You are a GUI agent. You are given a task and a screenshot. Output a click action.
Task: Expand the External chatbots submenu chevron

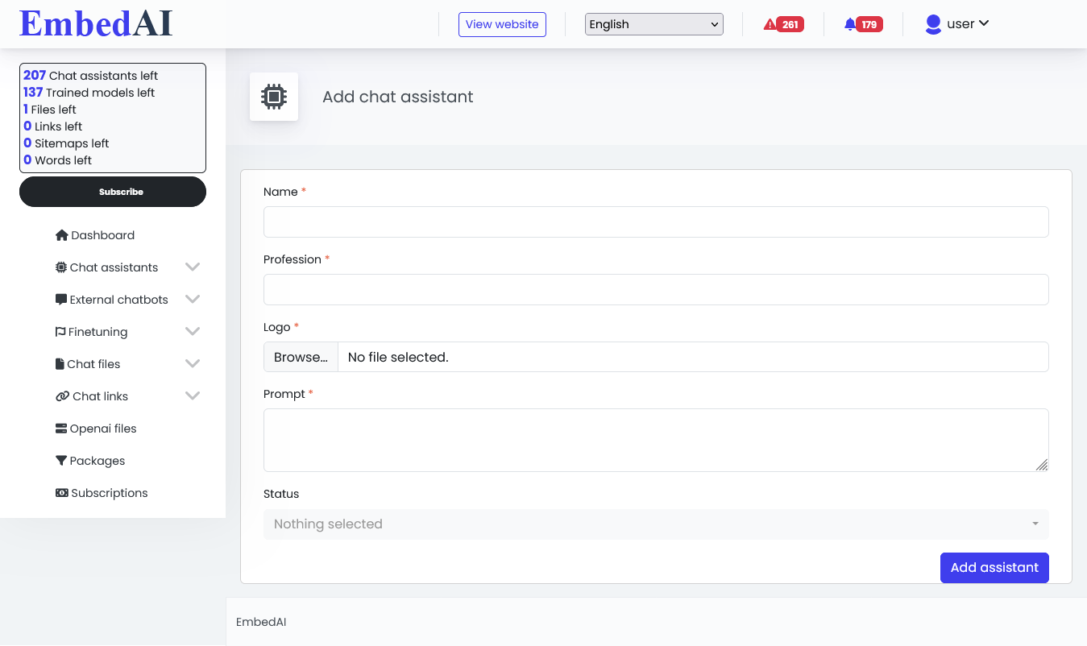tap(193, 299)
